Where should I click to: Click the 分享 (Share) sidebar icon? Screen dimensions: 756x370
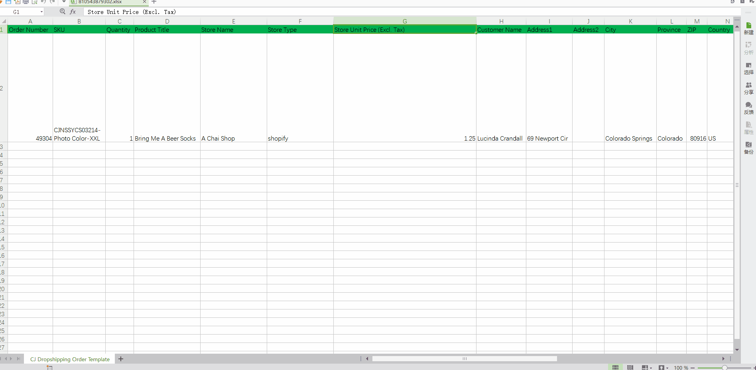coord(748,88)
